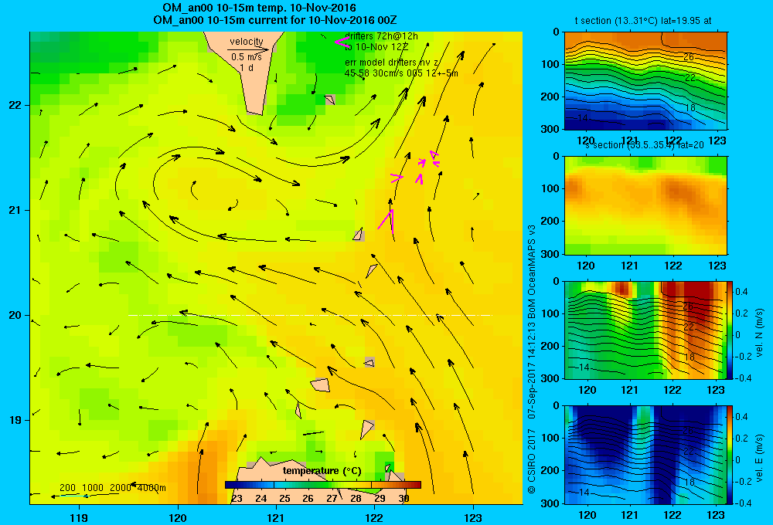
Task: Click longitude tick label 122 on main map
Action: 374,518
